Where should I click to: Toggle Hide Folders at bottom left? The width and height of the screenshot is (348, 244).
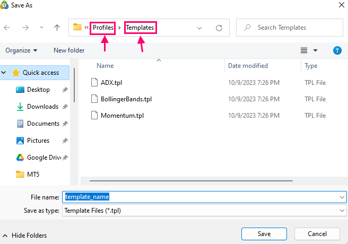click(x=24, y=235)
